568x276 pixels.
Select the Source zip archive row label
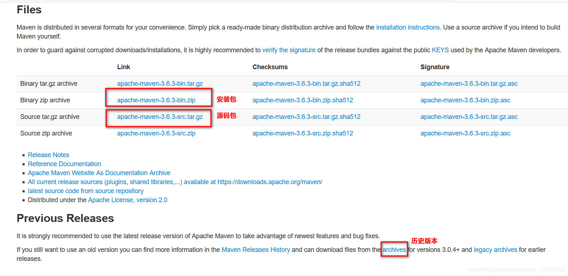[x=46, y=133]
